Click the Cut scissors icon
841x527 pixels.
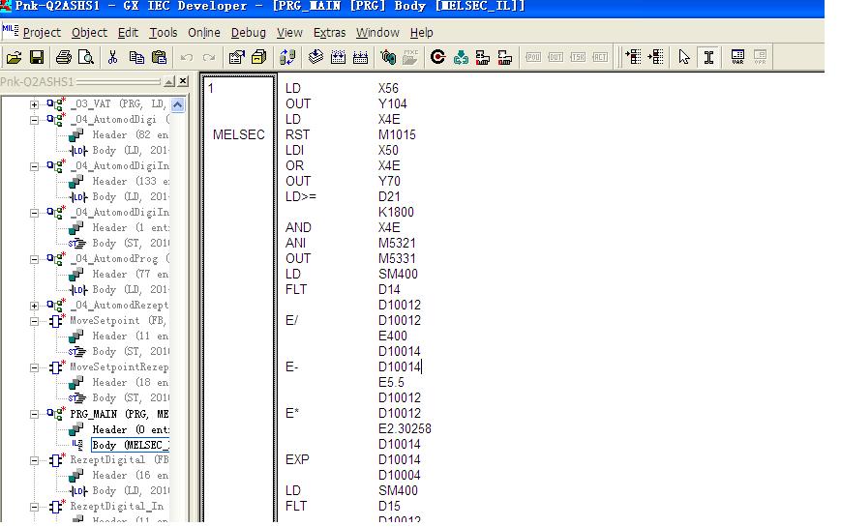click(x=112, y=58)
